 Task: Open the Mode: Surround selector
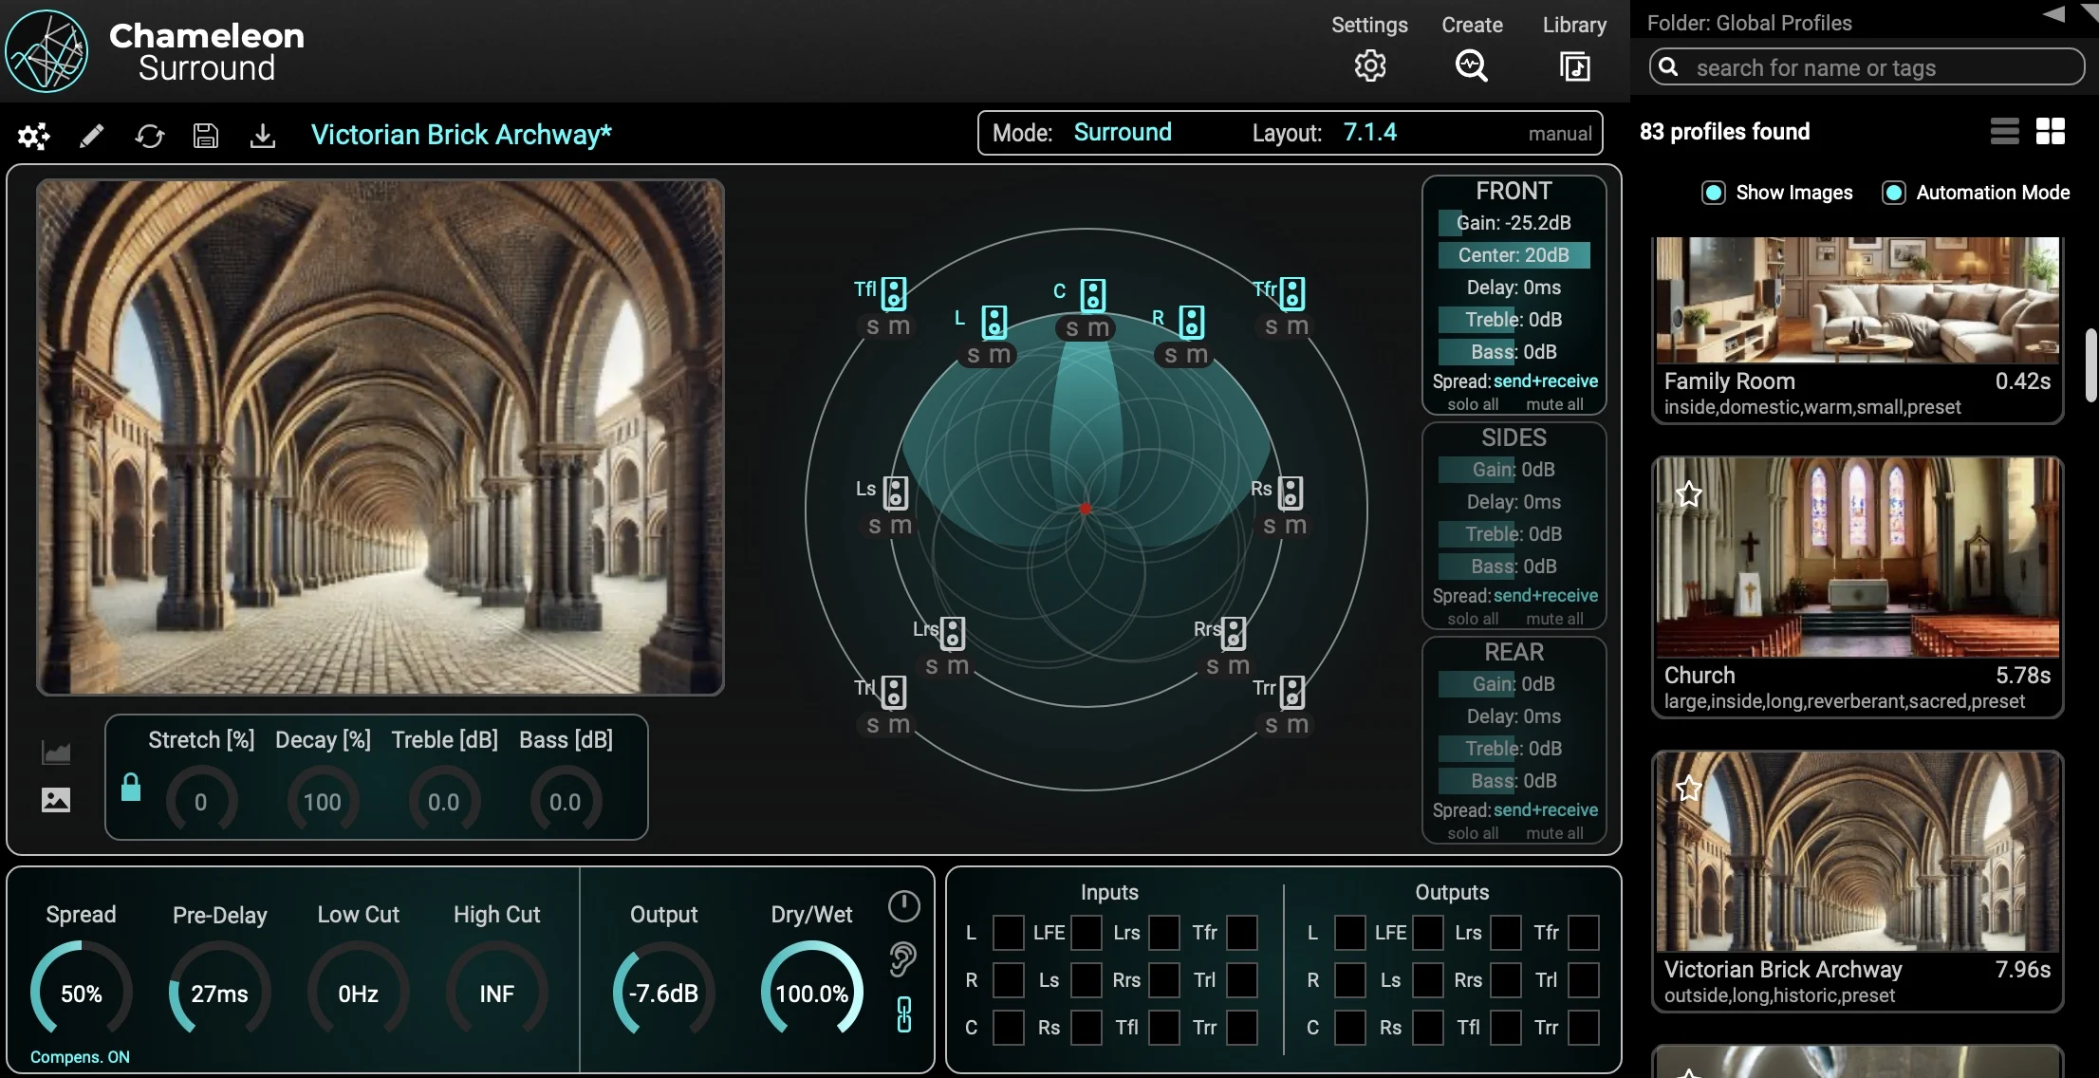pos(1122,132)
